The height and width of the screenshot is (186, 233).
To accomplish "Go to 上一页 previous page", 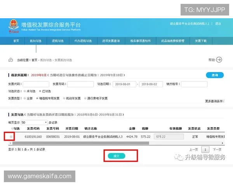I will coord(194,150).
